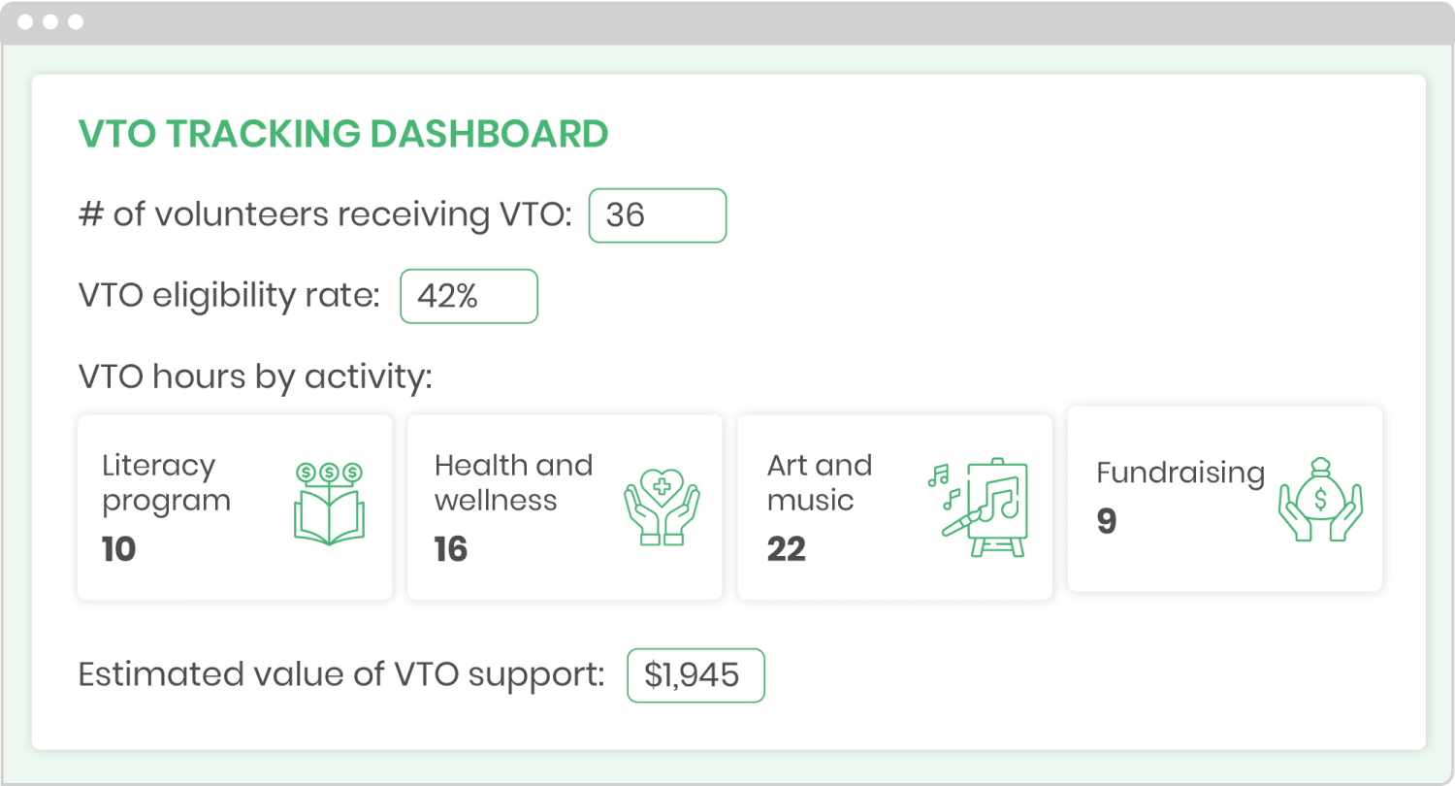
Task: Click the Fundraising hours value 9
Action: (x=1107, y=522)
